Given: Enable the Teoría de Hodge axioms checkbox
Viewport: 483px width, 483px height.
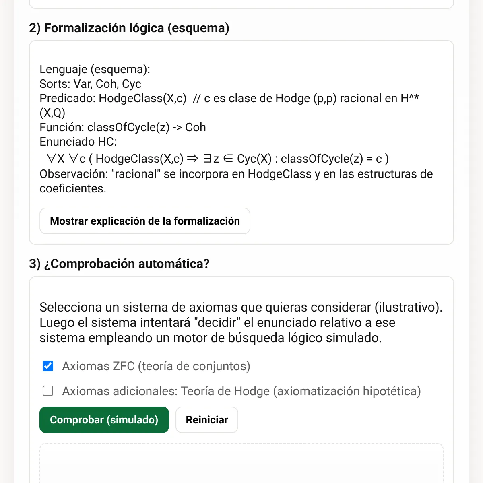Looking at the screenshot, I should (x=48, y=391).
